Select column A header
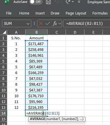110x125 pixels. click(x=16, y=32)
